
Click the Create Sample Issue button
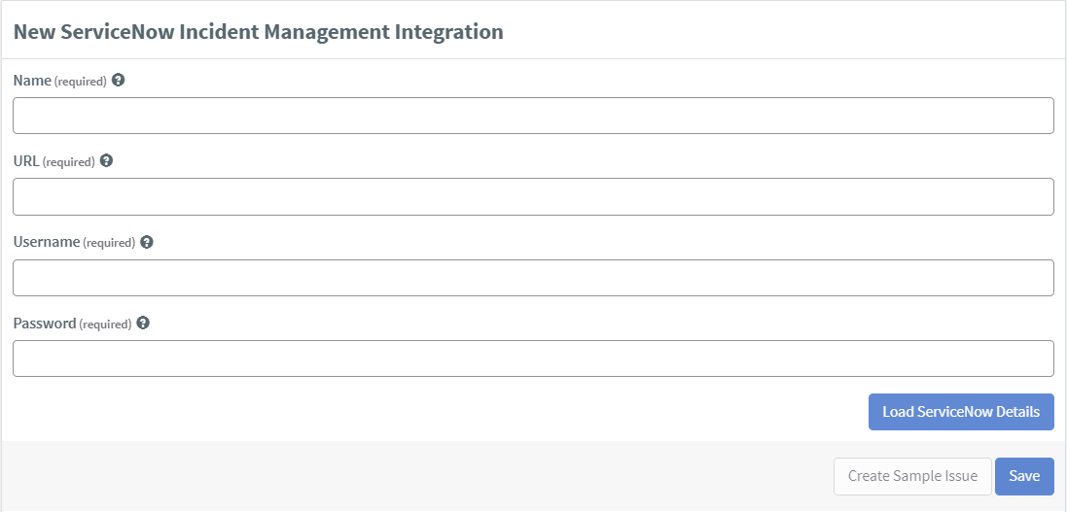point(912,476)
